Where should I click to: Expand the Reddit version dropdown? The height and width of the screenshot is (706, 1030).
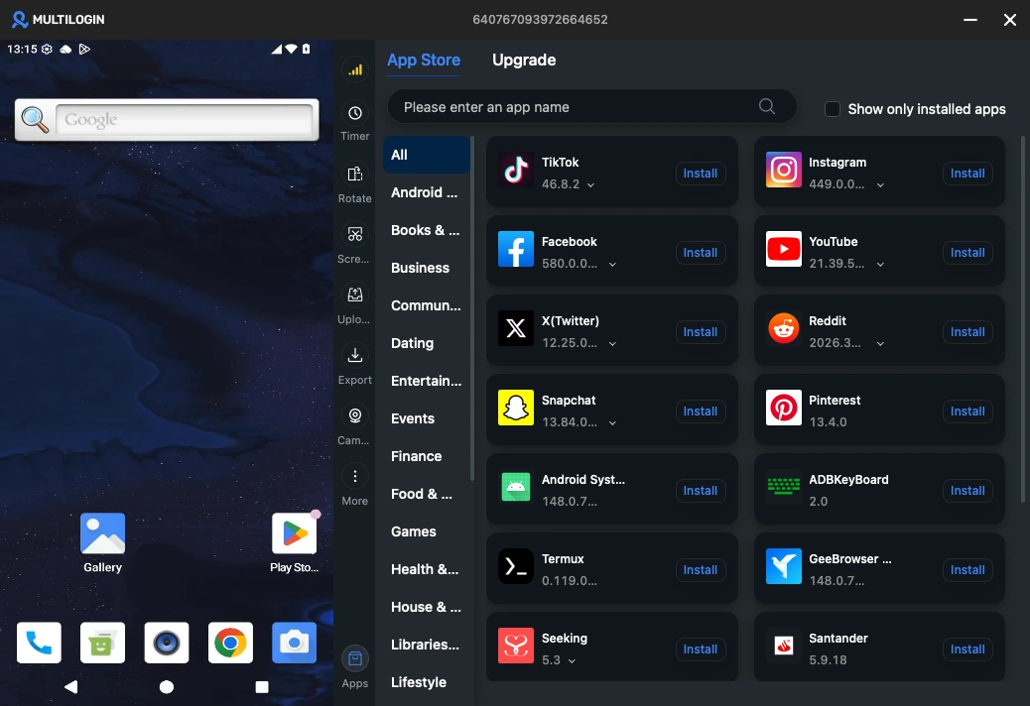880,344
